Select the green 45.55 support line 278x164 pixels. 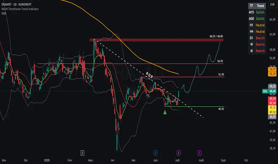194,106
